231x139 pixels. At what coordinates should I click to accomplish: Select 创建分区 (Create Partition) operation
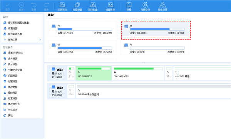pyautogui.click(x=10, y=81)
